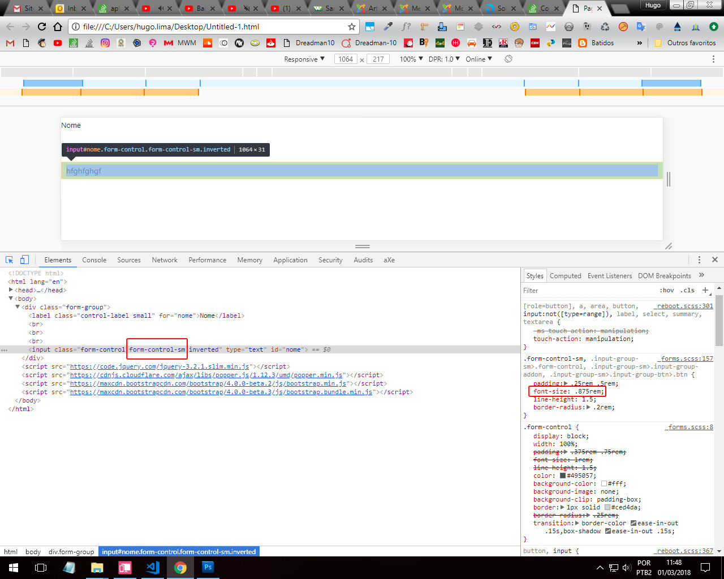Toggle device rotate icon in responsive bar

click(x=508, y=59)
